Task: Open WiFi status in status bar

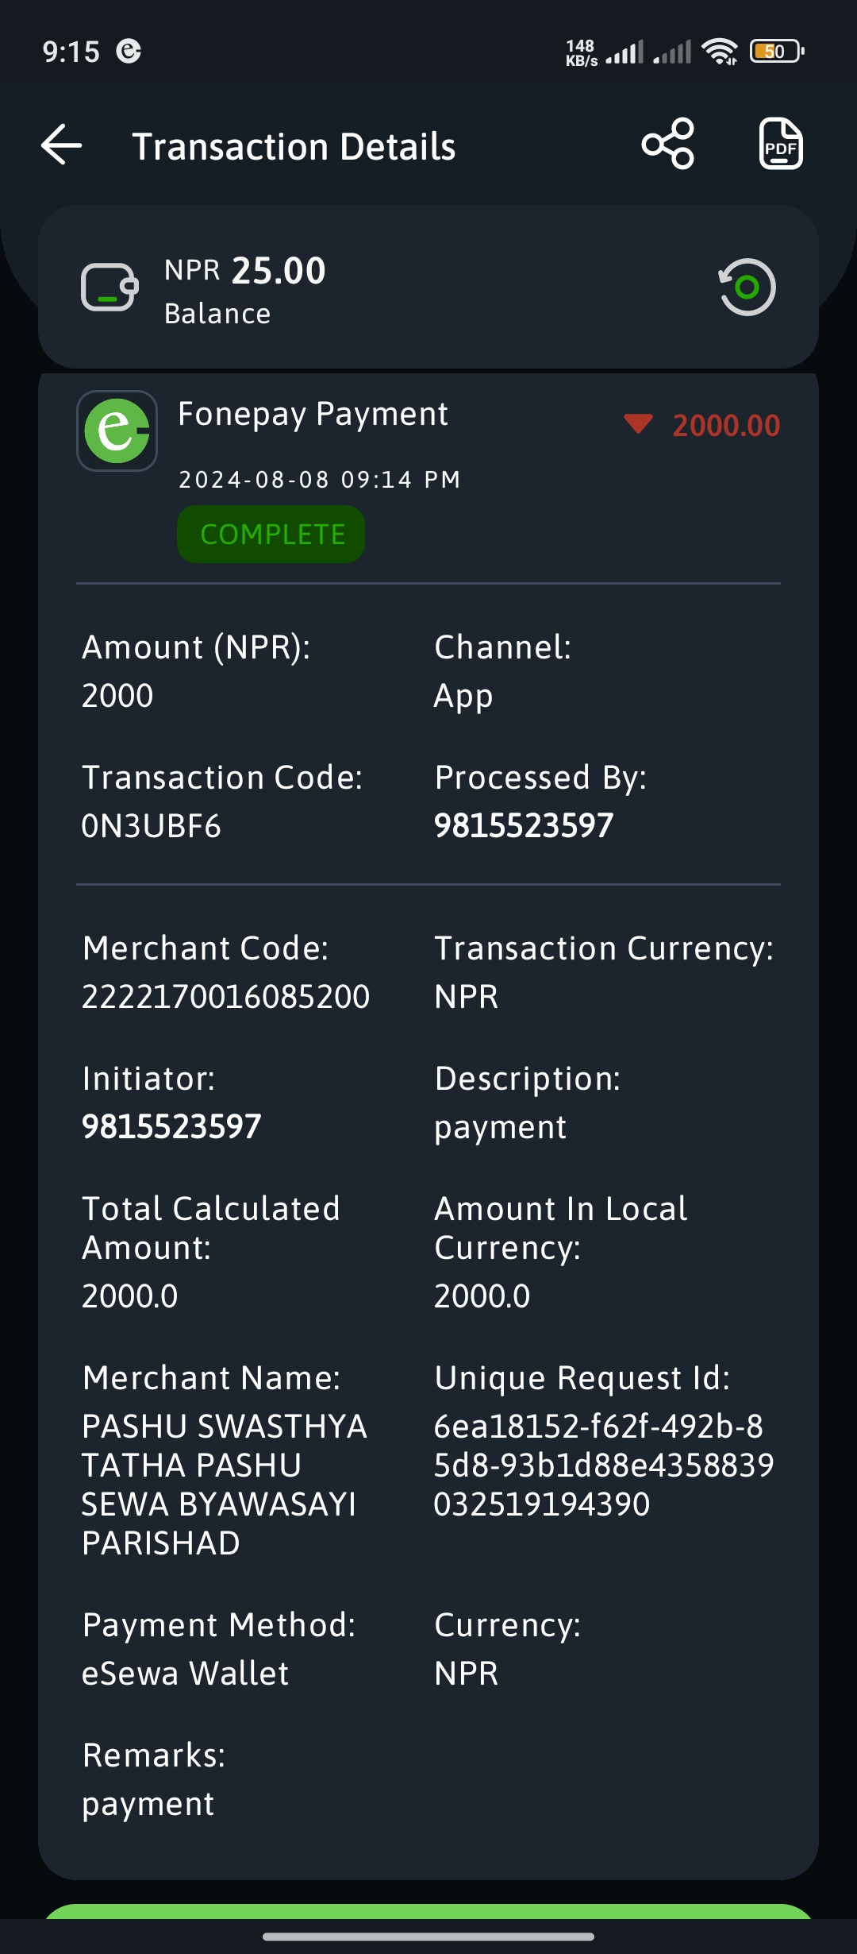Action: 719,52
